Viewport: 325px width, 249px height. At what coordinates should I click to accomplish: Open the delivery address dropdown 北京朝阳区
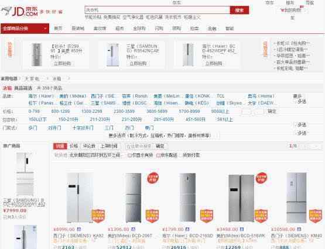(x=95, y=155)
